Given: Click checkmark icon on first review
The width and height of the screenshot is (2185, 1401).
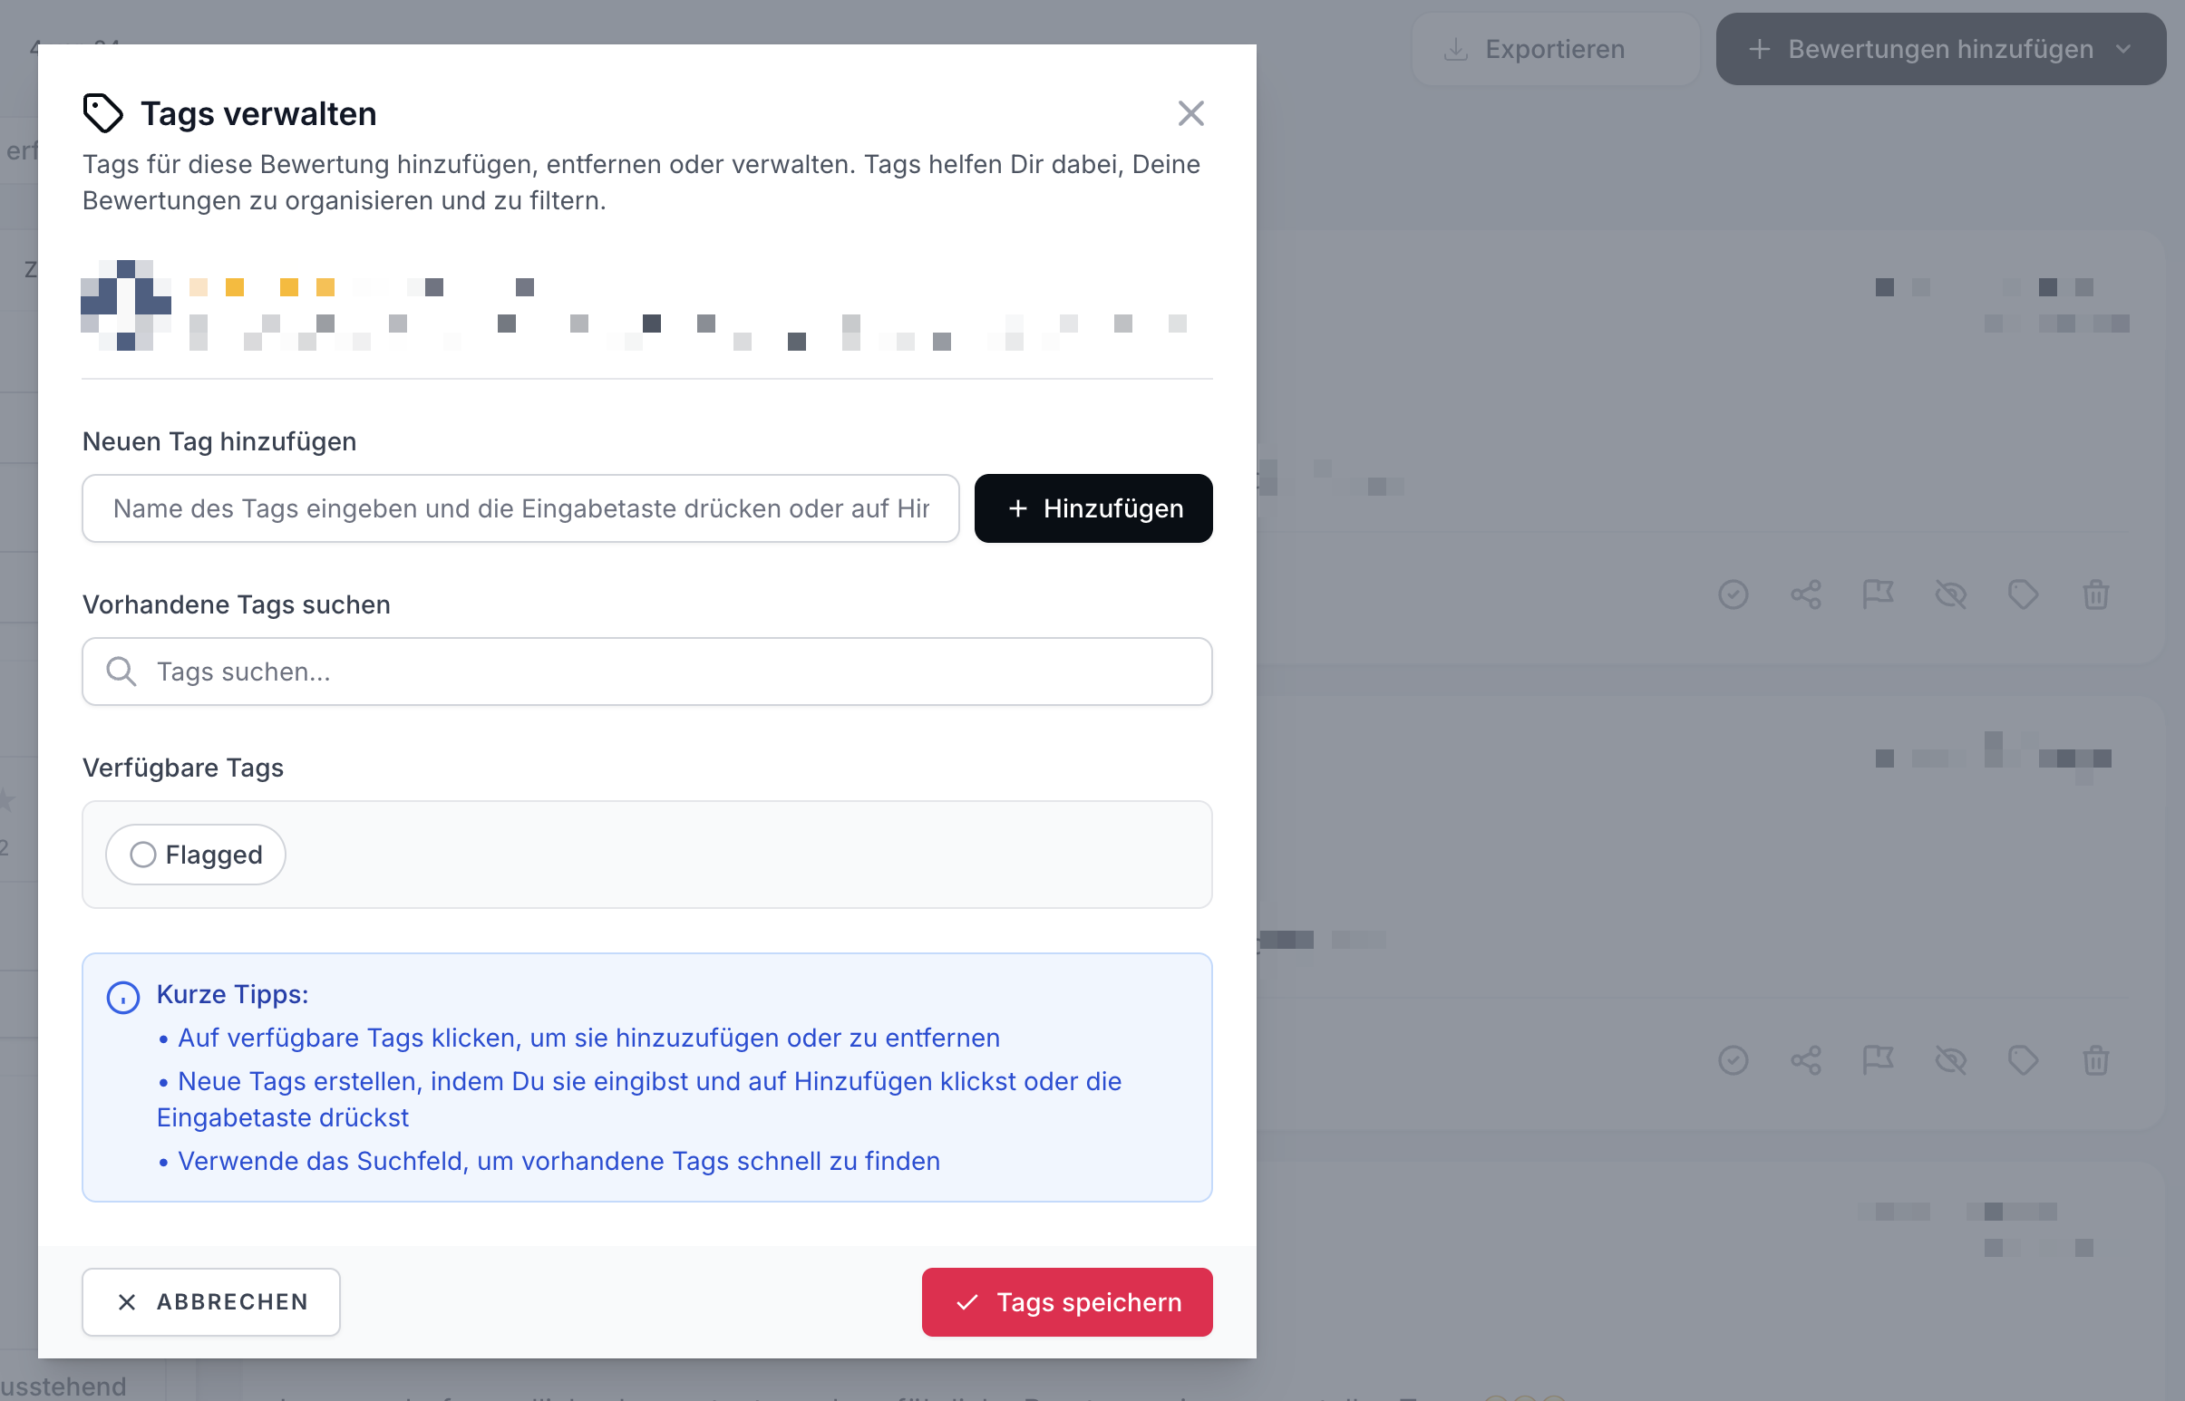Looking at the screenshot, I should coord(1733,595).
